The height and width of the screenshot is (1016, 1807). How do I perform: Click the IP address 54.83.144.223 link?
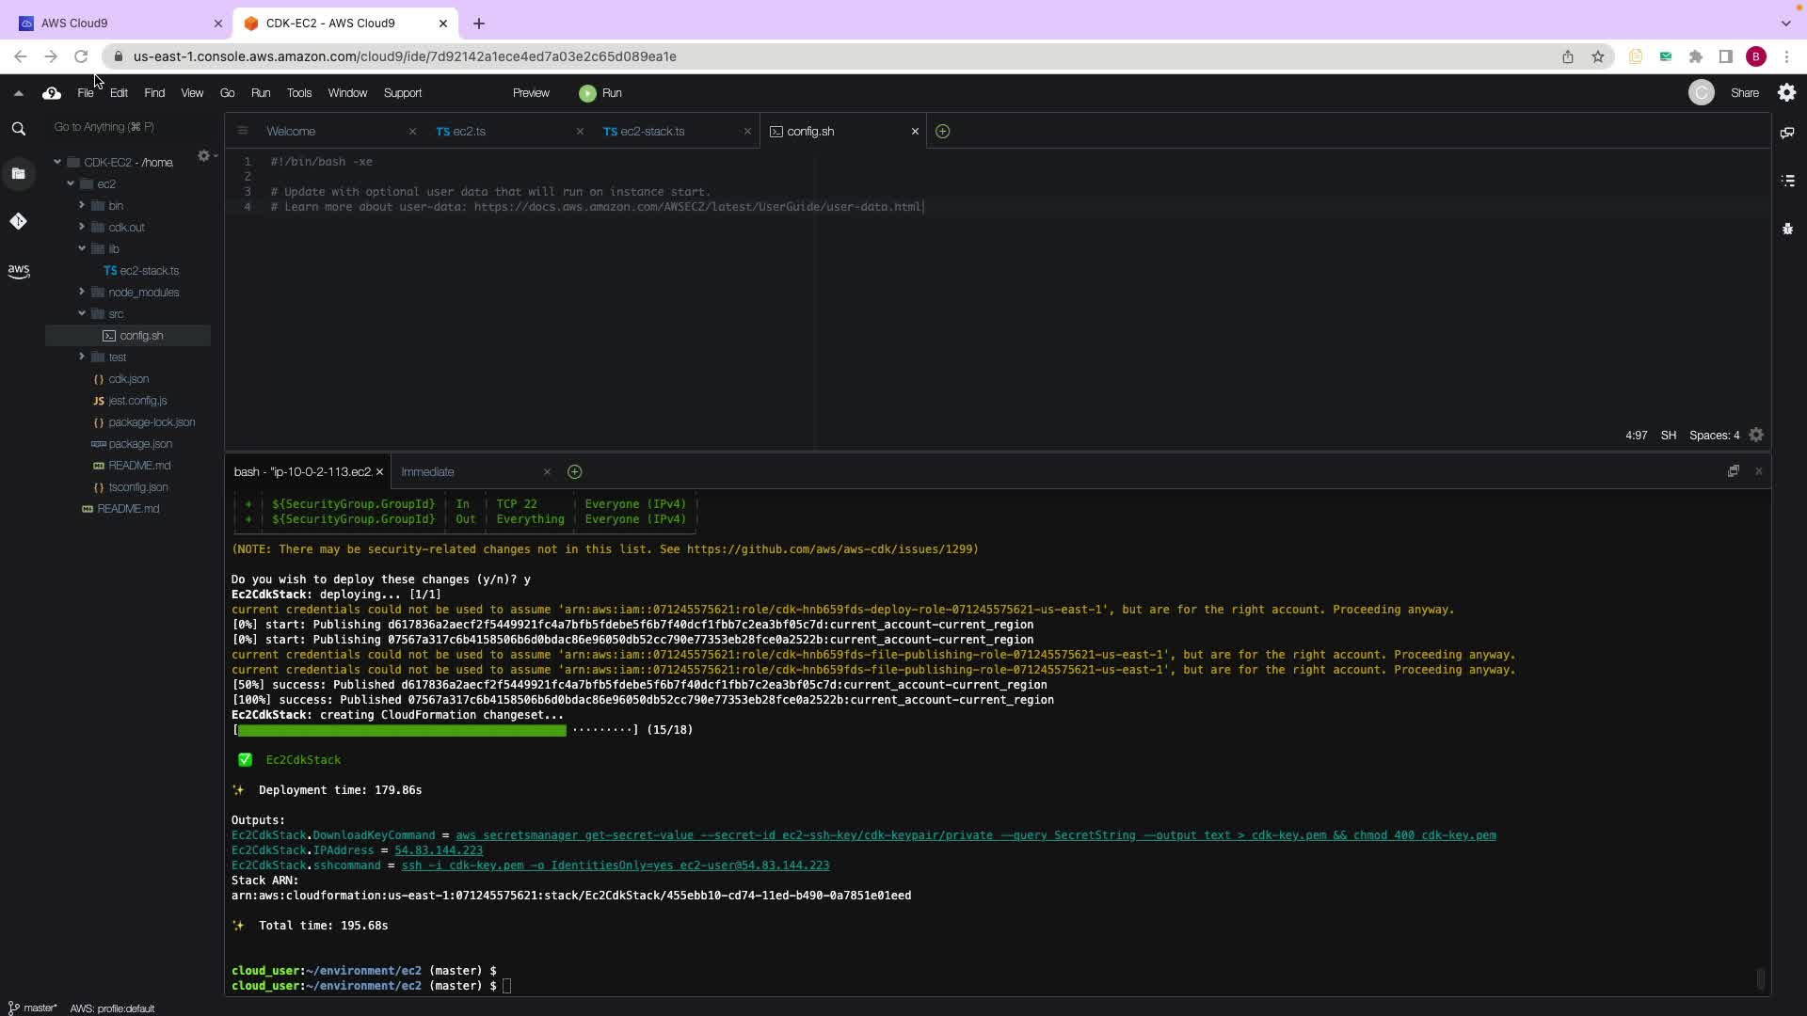(438, 850)
